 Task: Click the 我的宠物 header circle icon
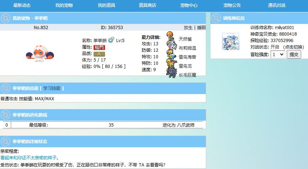[5, 18]
